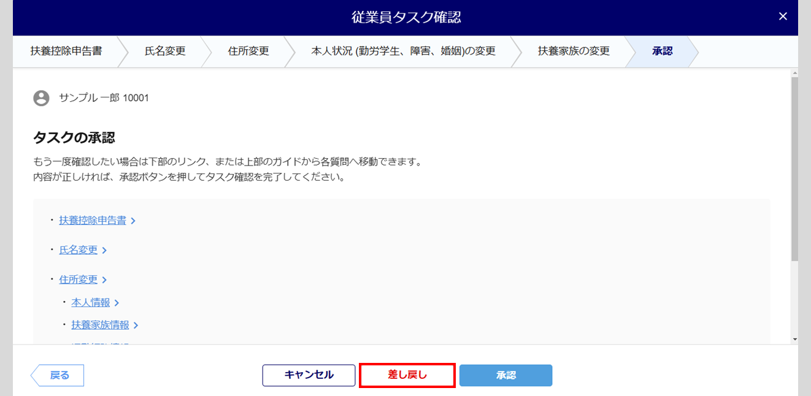Switch to the 氏名変更 step
This screenshot has width=811, height=396.
point(165,51)
